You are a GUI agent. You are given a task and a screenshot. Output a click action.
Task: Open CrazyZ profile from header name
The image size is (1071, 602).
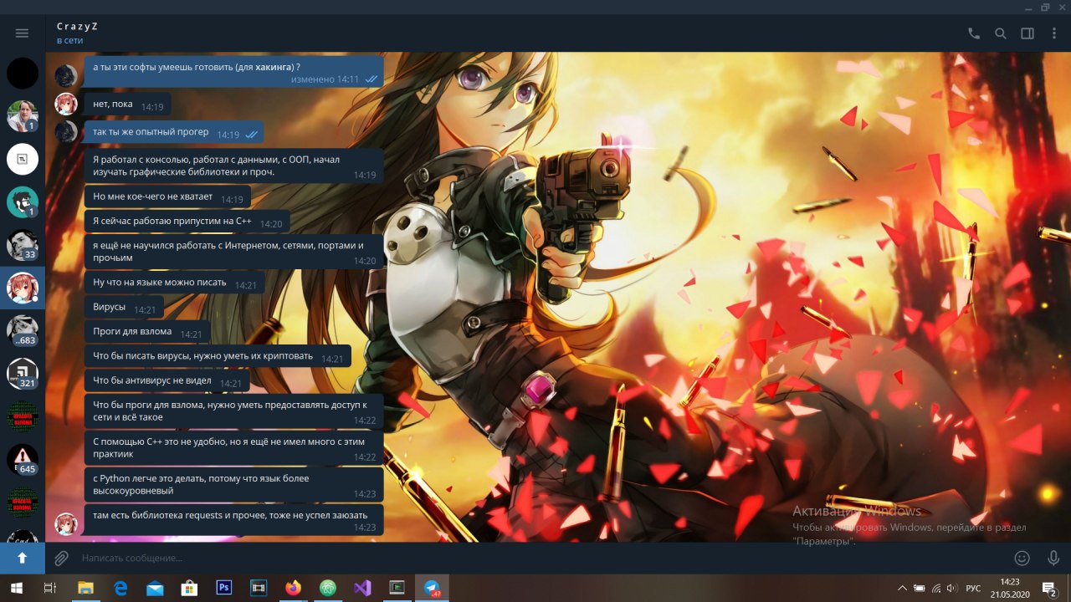[77, 27]
